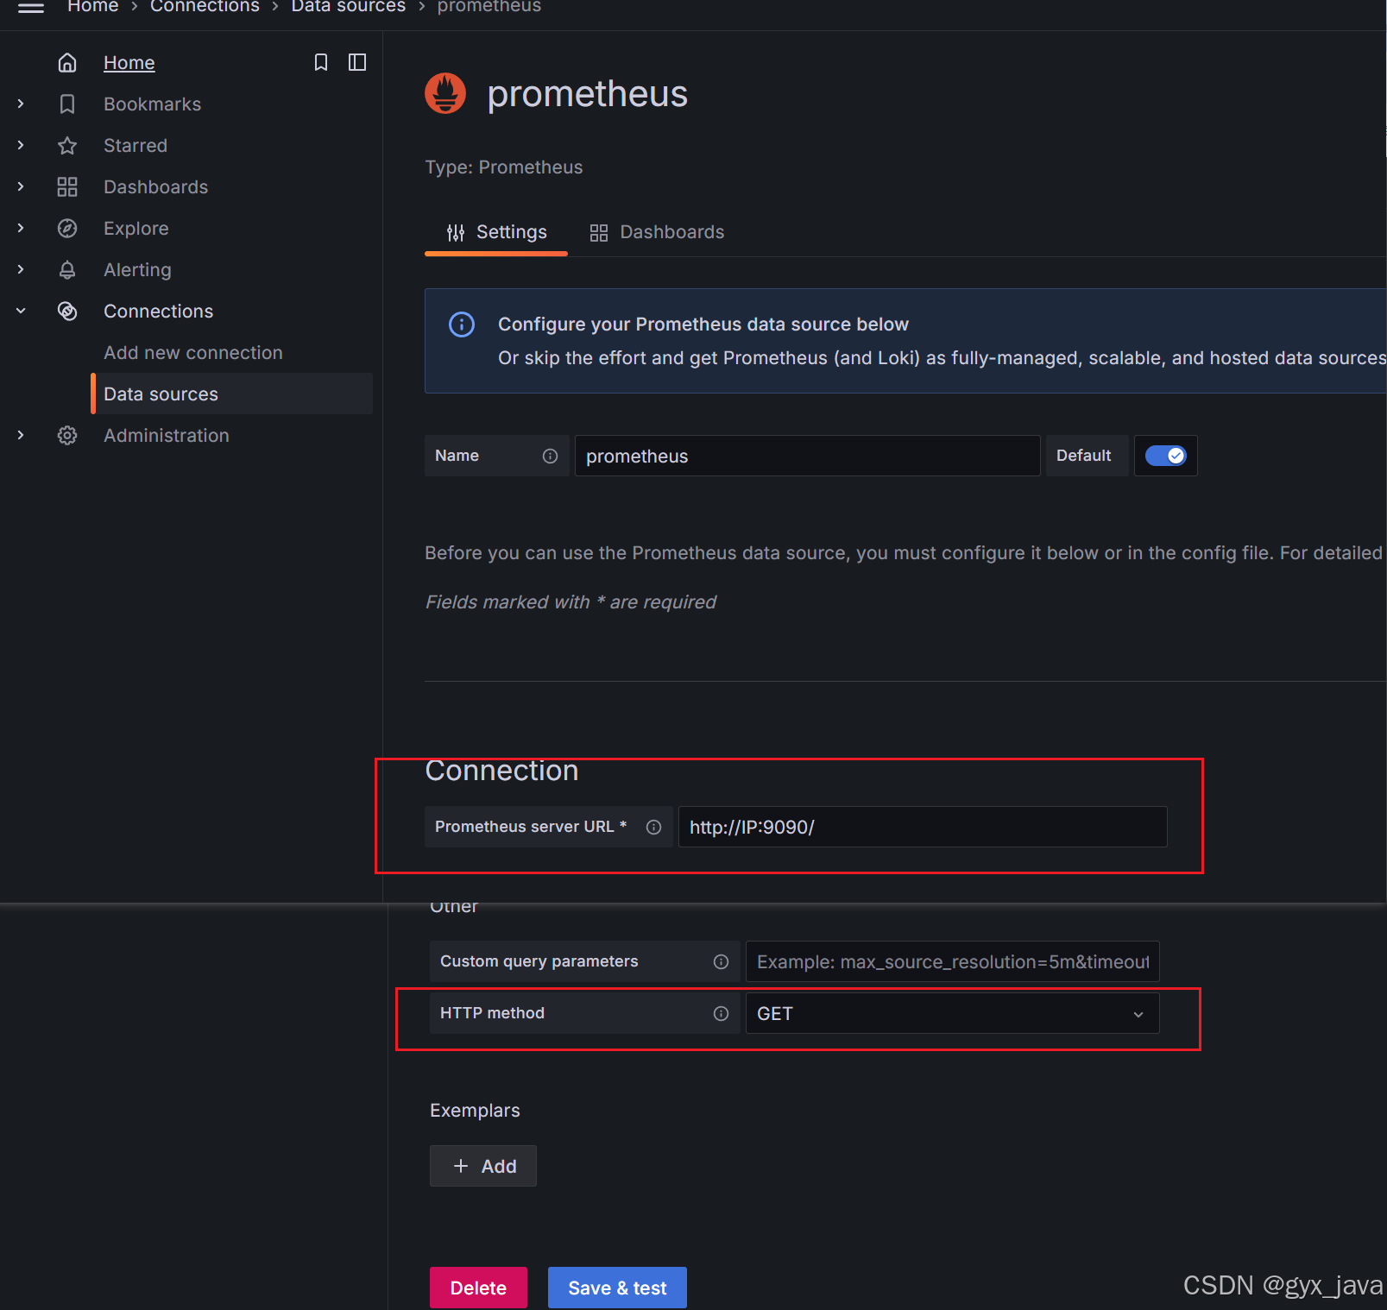Open Administration in the sidebar
Image resolution: width=1387 pixels, height=1310 pixels.
click(x=167, y=436)
